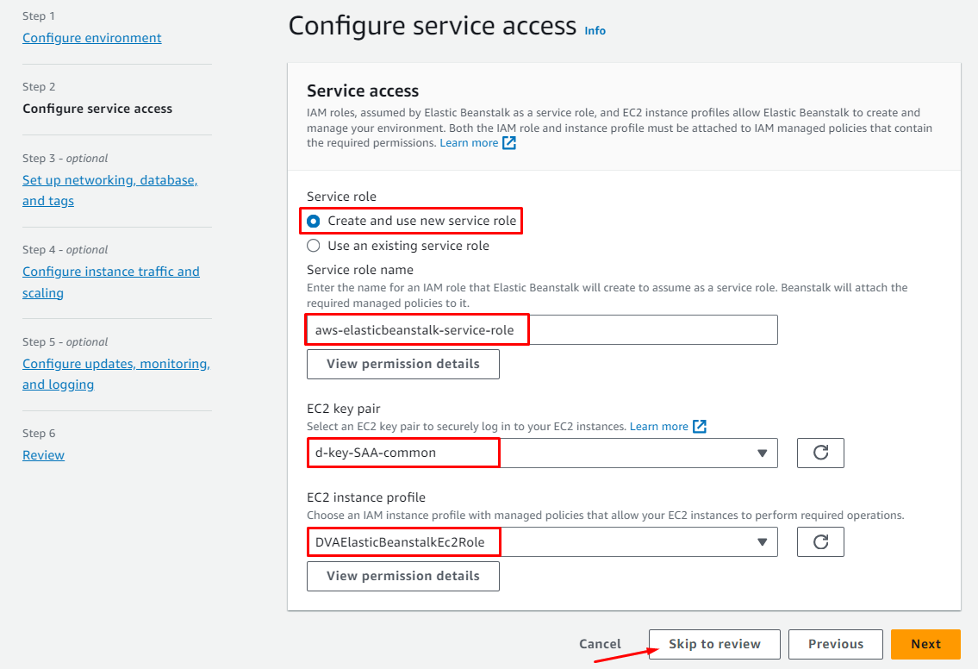
Task: Click the refresh icon beside EC2 instance profile
Action: click(820, 542)
